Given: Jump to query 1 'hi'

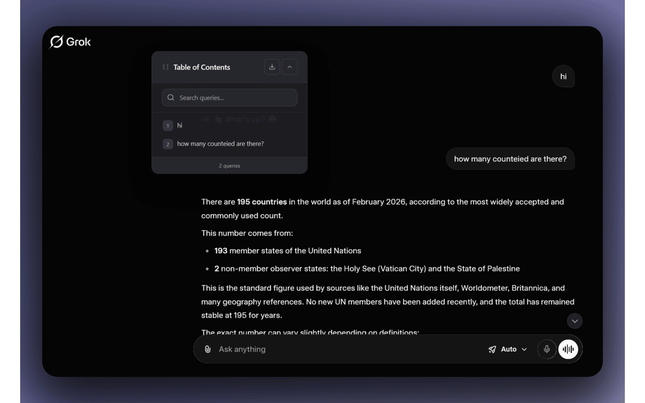Looking at the screenshot, I should tap(230, 125).
